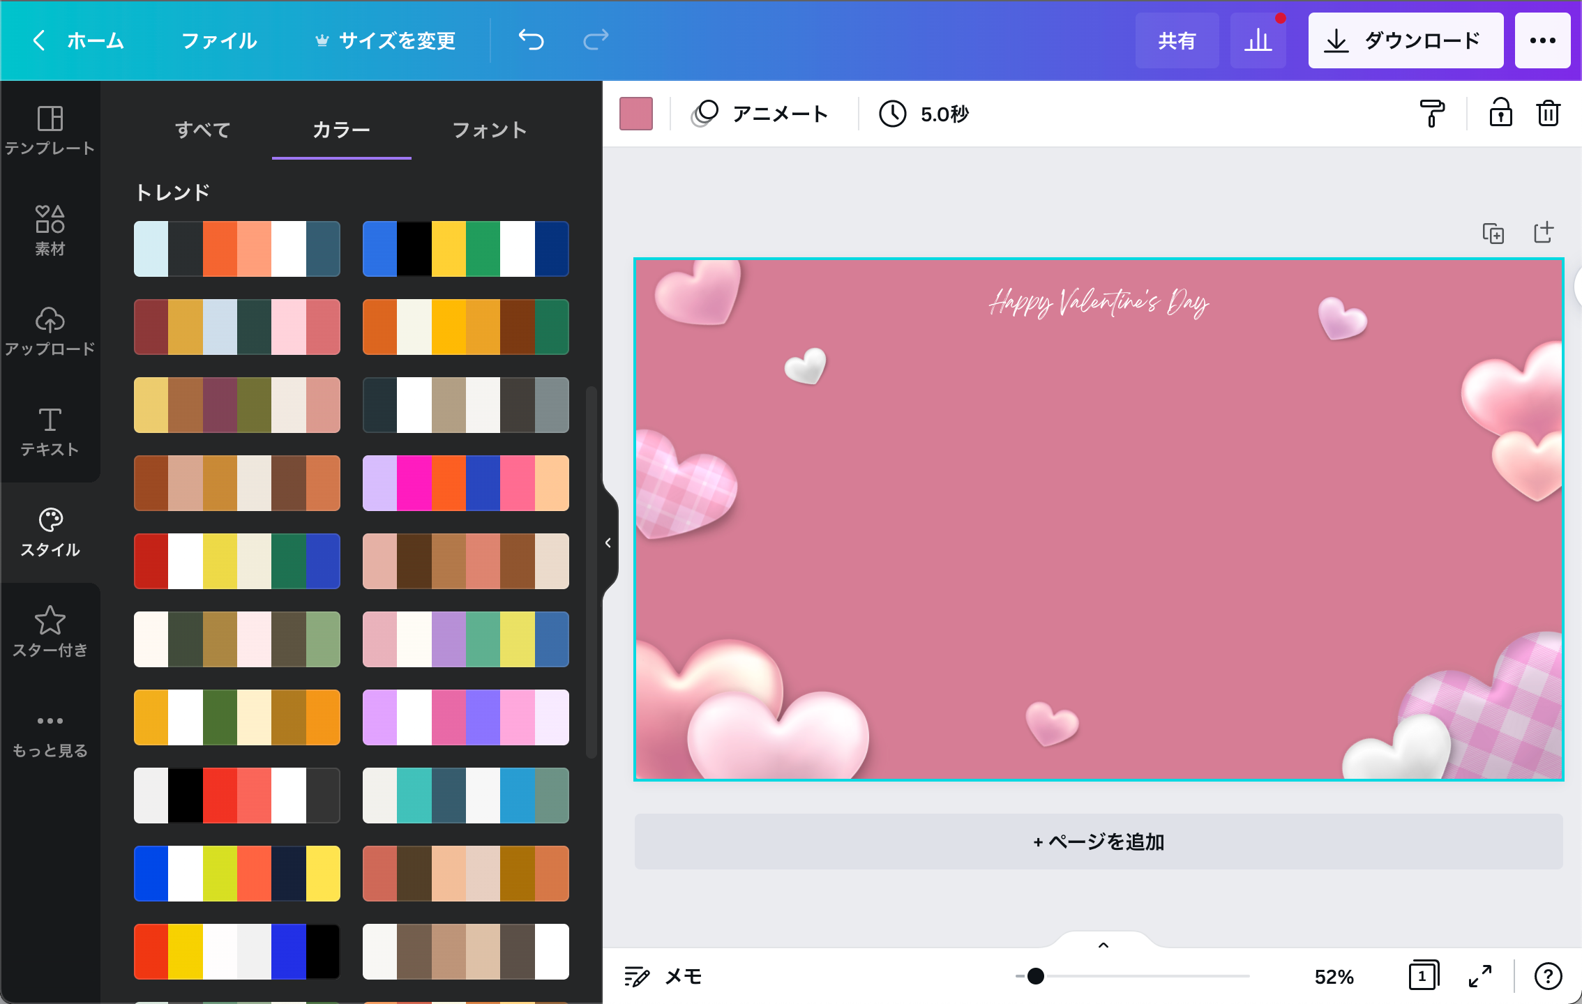Screen dimensions: 1582x1004
Task: Switch to the カラー tab
Action: [341, 130]
